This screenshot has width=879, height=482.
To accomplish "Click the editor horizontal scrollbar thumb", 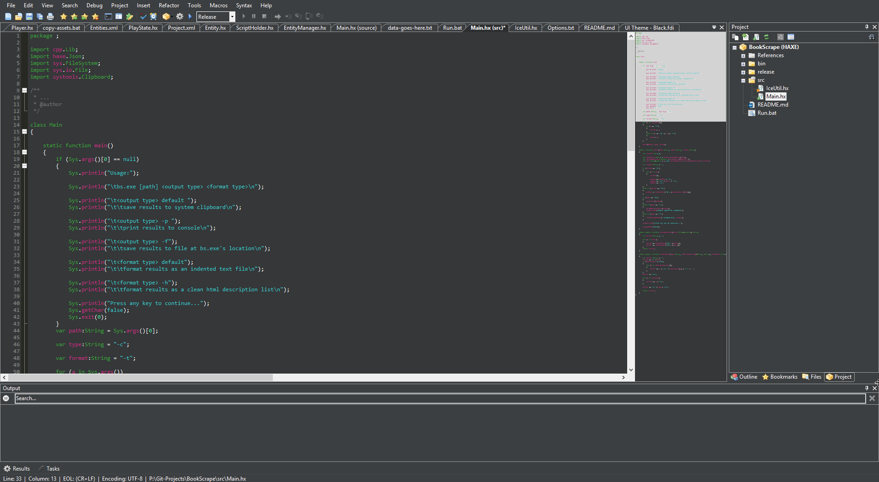I will click(141, 378).
